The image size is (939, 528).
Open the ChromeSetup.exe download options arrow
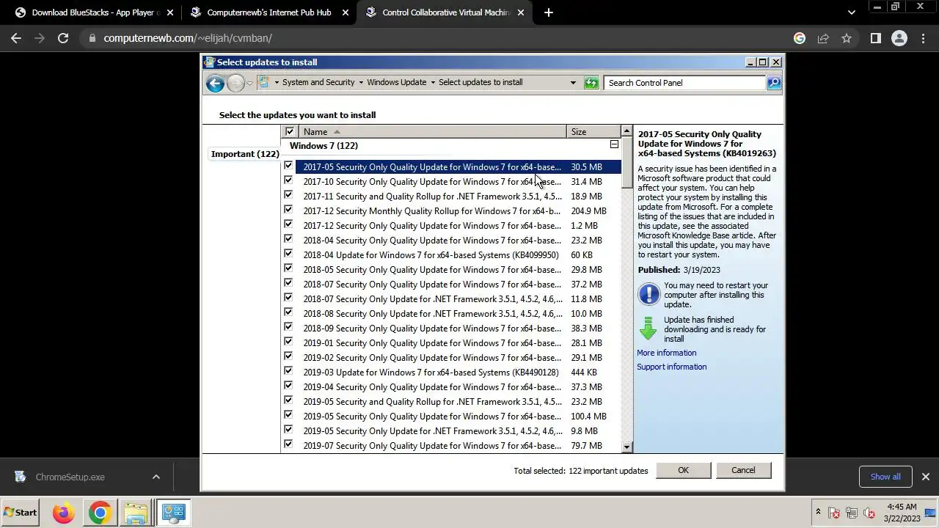[x=156, y=477]
